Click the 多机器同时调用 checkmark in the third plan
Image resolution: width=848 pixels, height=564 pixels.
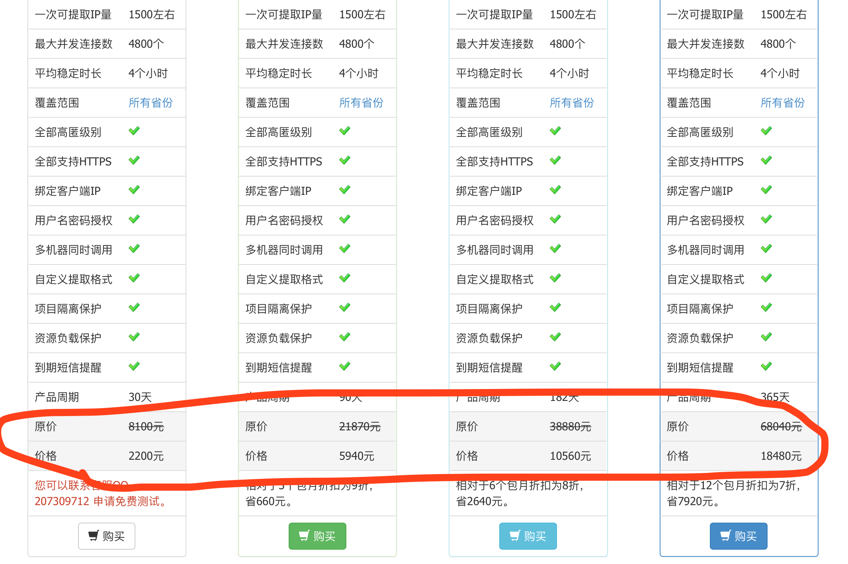click(555, 249)
